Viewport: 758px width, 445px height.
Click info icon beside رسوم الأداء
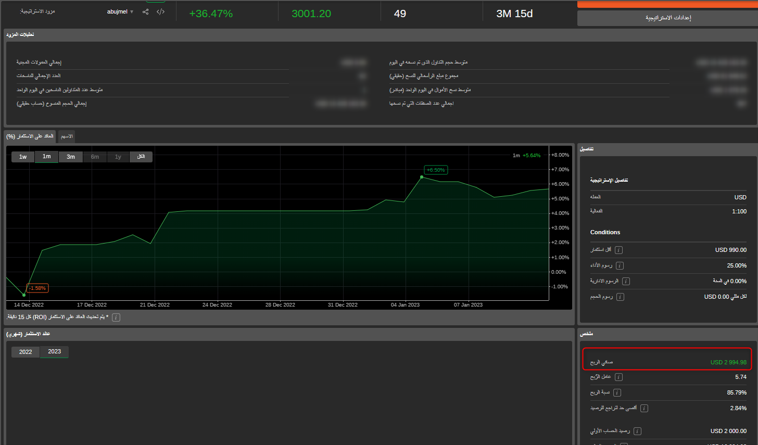[620, 265]
